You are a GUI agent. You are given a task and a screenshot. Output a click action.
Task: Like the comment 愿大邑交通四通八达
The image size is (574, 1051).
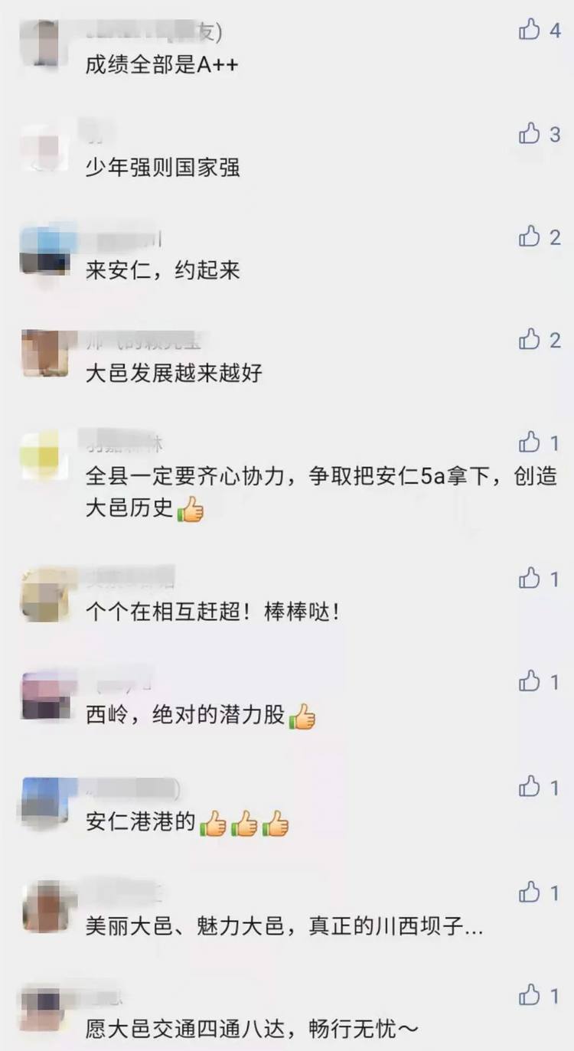click(530, 995)
